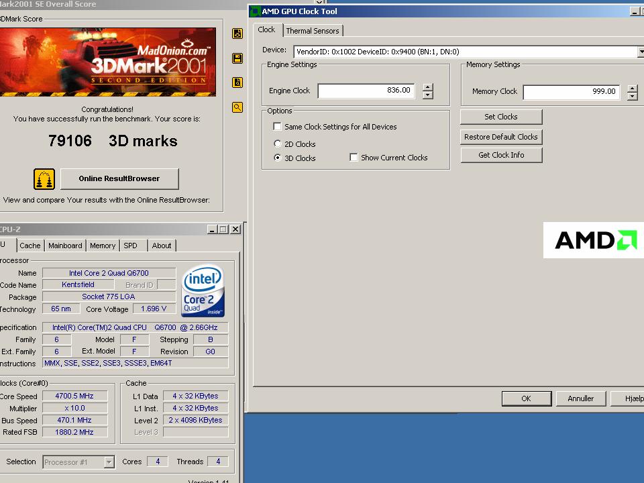This screenshot has width=644, height=483.
Task: Click the AMD logo in GPU Clock Tool
Action: tap(594, 240)
